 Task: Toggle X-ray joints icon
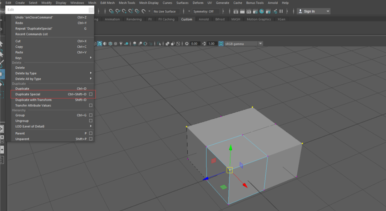(178, 44)
